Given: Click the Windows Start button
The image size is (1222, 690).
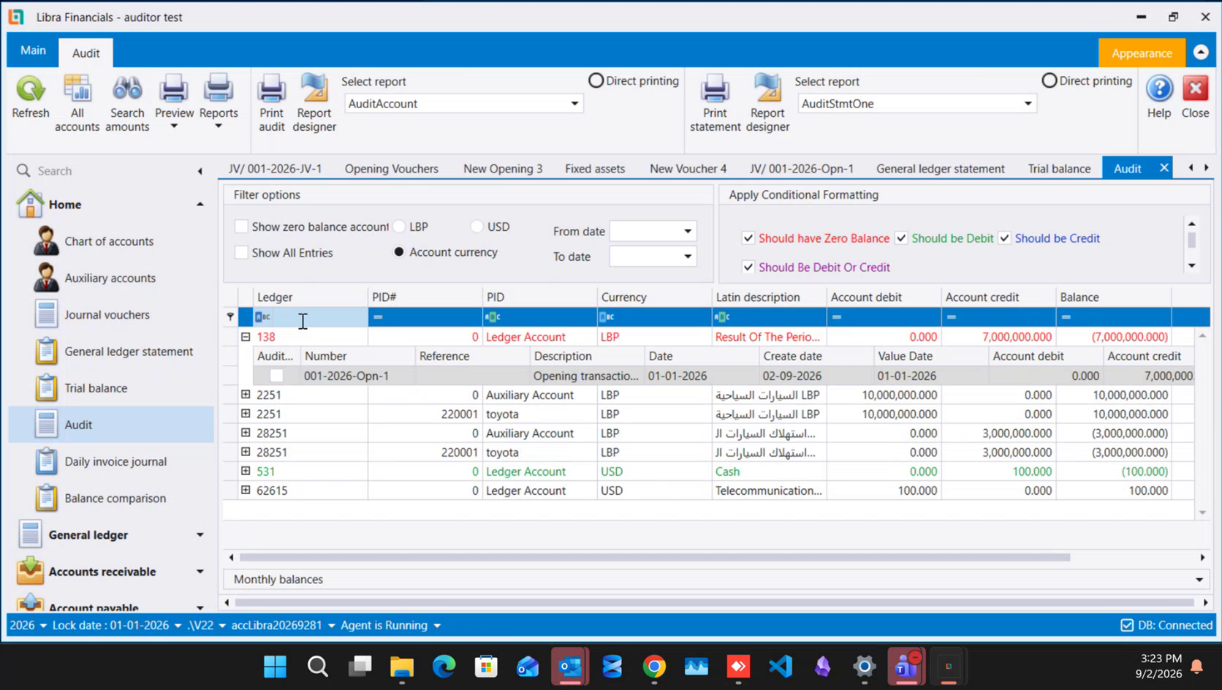Looking at the screenshot, I should tap(275, 667).
